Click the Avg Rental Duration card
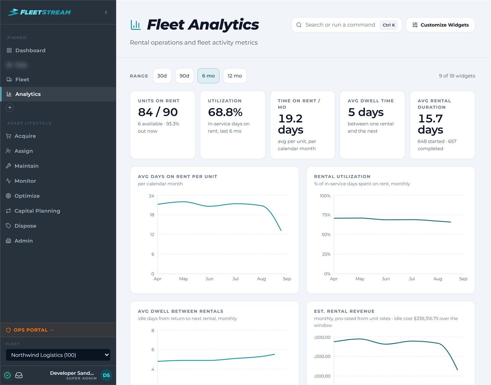 tap(442, 125)
